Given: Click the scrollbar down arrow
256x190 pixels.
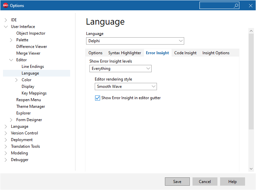Looking at the screenshot, I should [x=251, y=169].
